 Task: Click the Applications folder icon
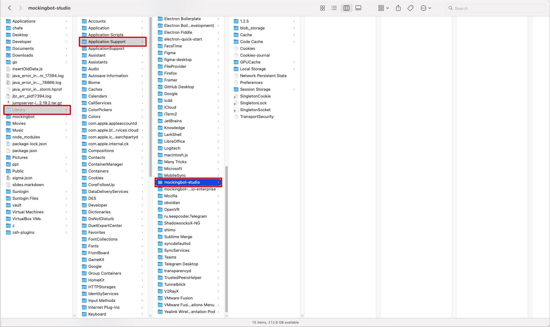click(8, 21)
